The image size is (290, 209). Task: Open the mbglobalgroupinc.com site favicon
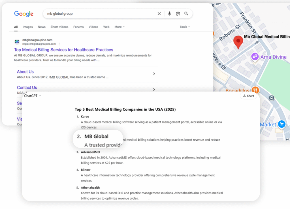click(x=17, y=42)
